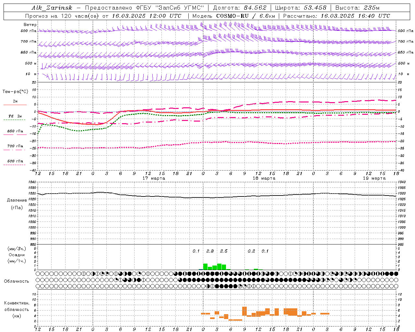The height and width of the screenshot is (332, 415).
Task: Click the Осадки panel label
Action: click(x=17, y=255)
